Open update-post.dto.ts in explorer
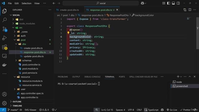The height and width of the screenshot is (112, 199). pyautogui.click(x=34, y=56)
